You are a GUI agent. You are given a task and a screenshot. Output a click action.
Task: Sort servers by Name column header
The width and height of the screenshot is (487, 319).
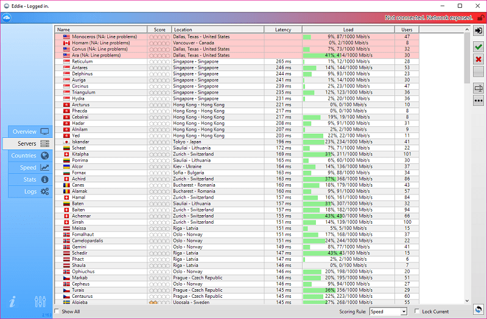(101, 30)
